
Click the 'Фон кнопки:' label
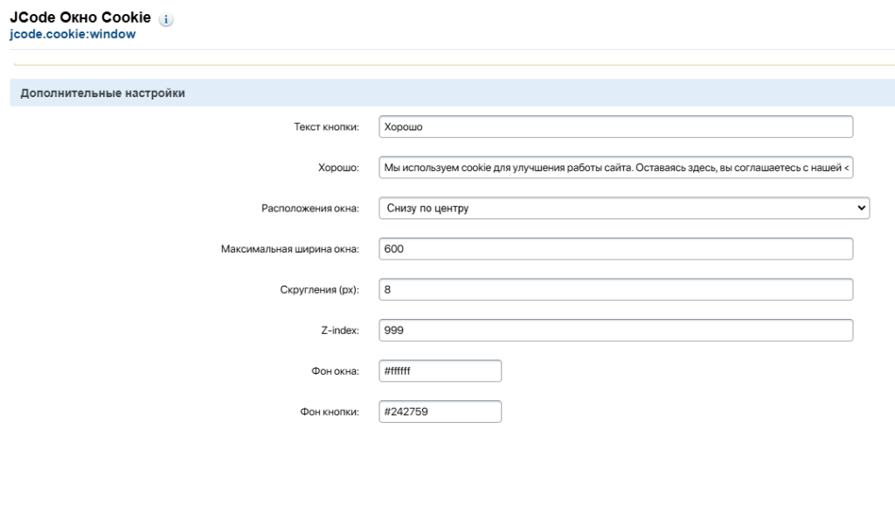pos(331,412)
